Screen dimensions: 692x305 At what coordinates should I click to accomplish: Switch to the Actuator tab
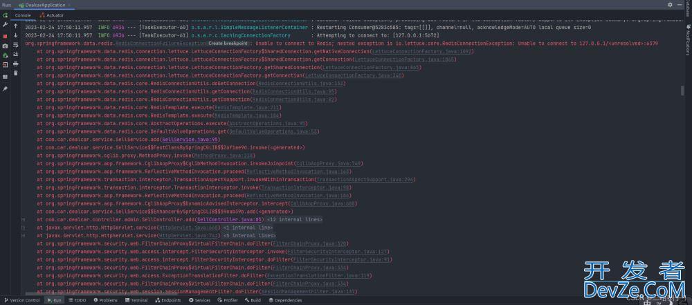(55, 15)
